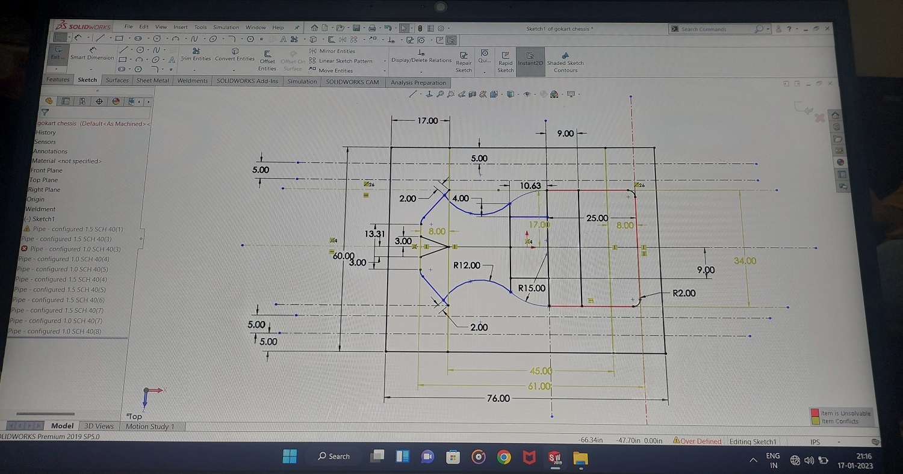This screenshot has height=474, width=903.
Task: Open the Analysis Preparation tab
Action: 418,82
